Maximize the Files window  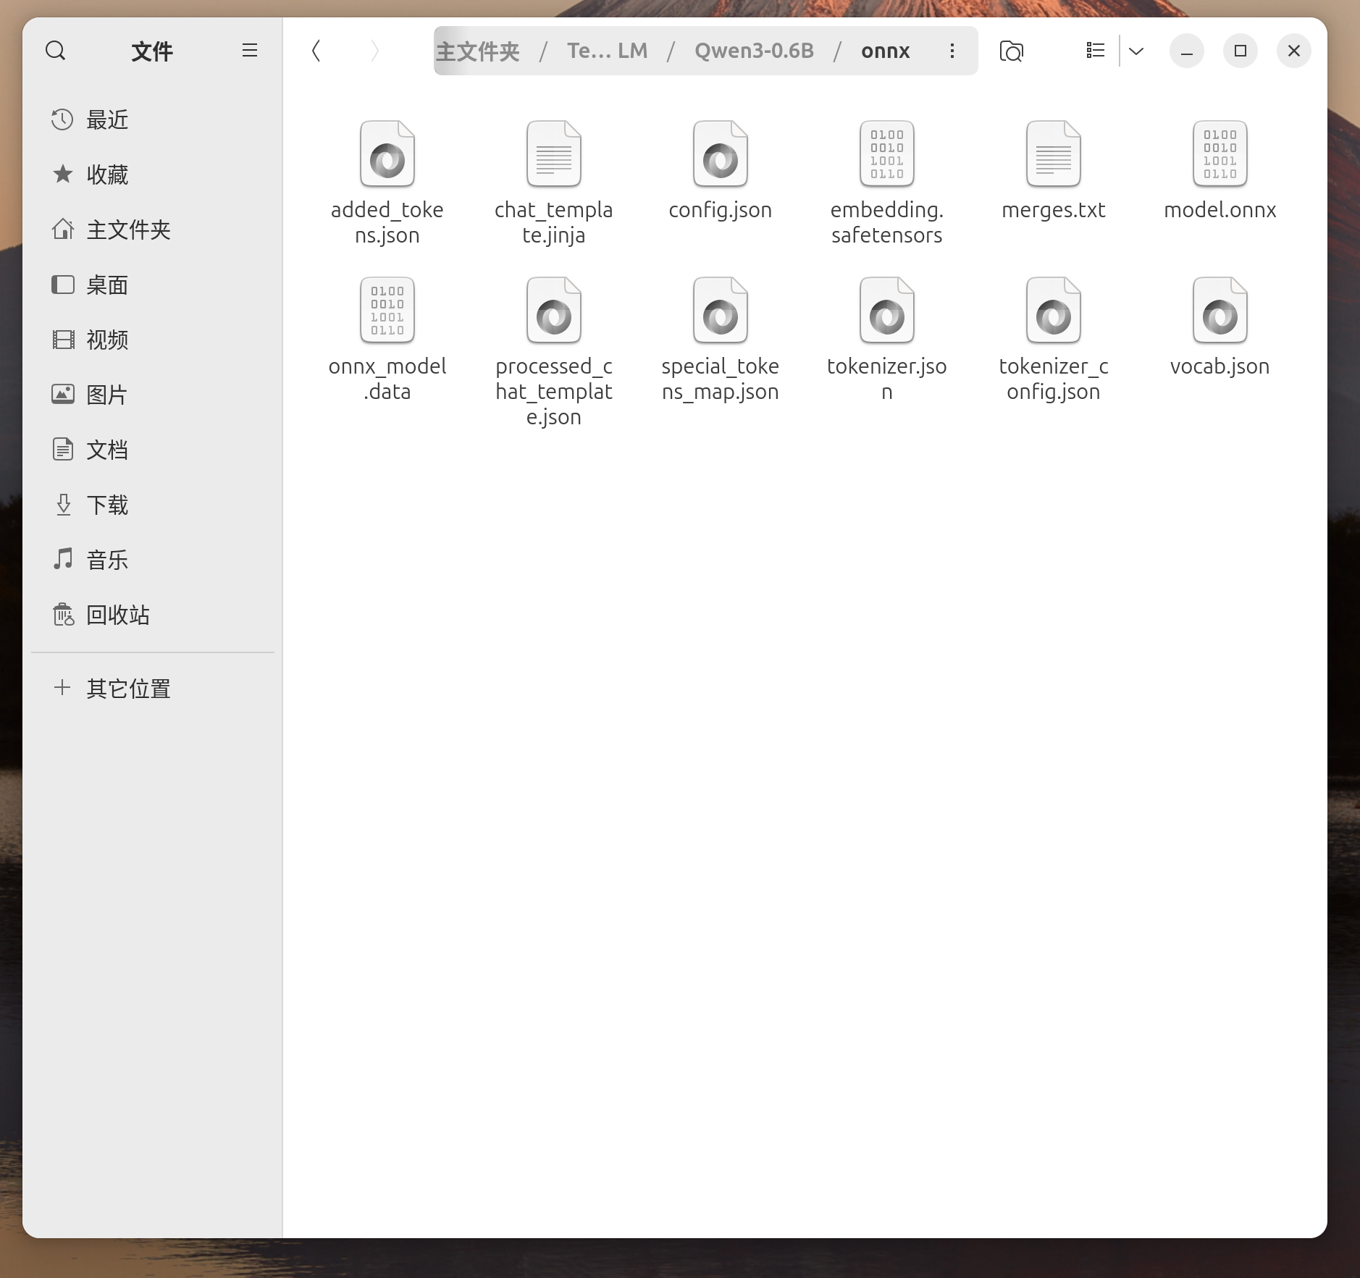[1241, 51]
